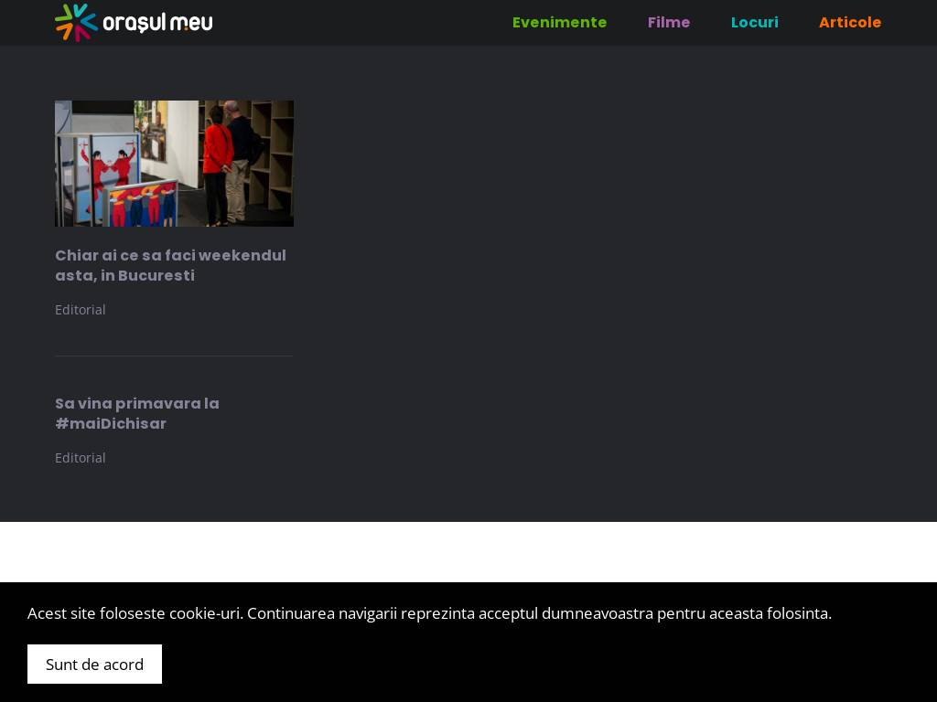Open the art exhibition article thumbnail
Image resolution: width=937 pixels, height=702 pixels.
[174, 164]
